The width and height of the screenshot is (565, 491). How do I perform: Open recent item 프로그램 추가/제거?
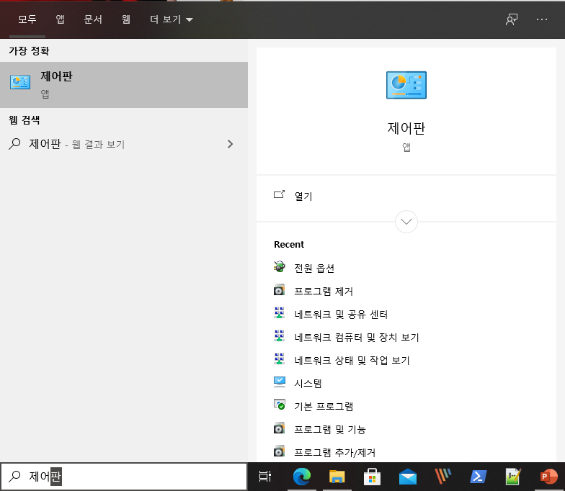[x=334, y=452]
